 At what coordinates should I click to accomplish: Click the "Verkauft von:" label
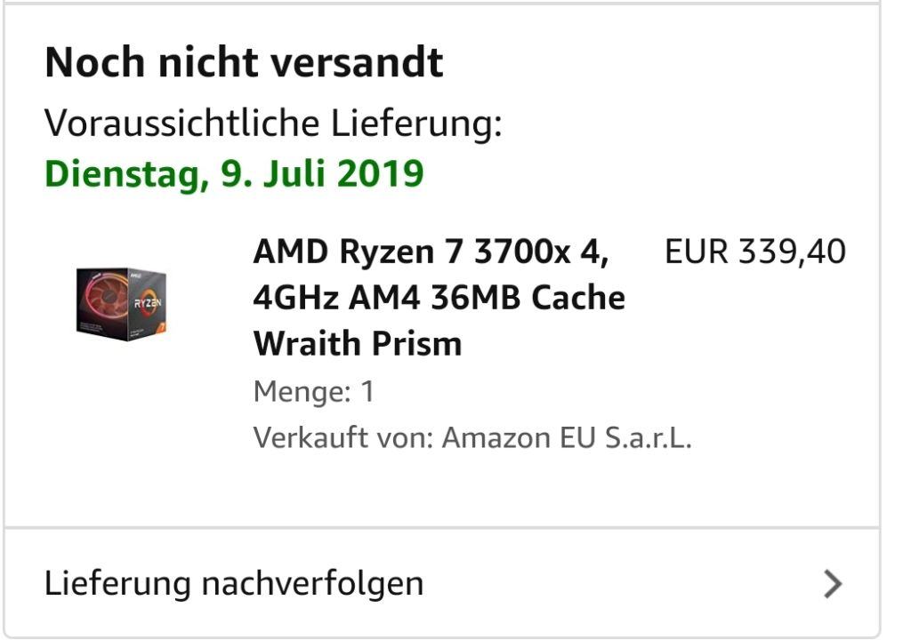(343, 438)
